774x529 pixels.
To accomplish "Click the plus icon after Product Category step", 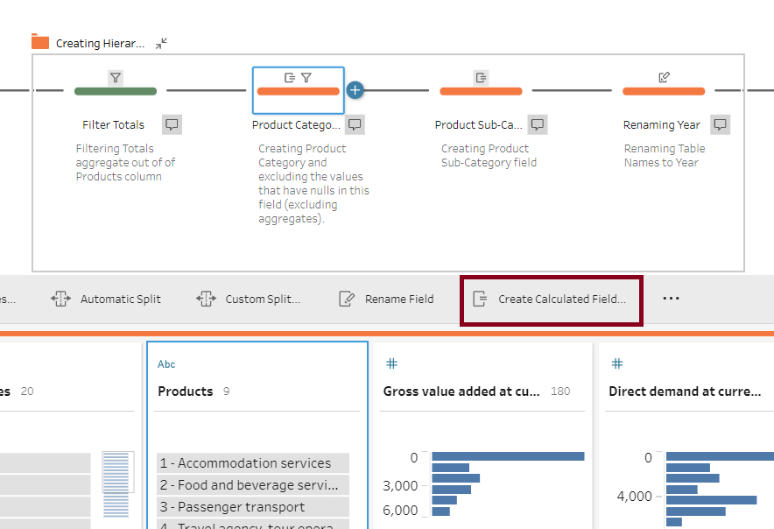I will point(355,89).
